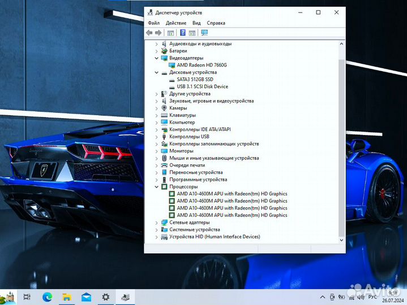Screen dimensions: 407x305
Task: Expand the Камеры node
Action: [157, 108]
